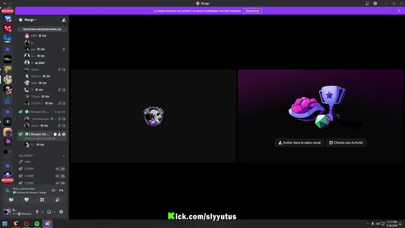Open the help icon in title bar

pyautogui.click(x=375, y=3)
